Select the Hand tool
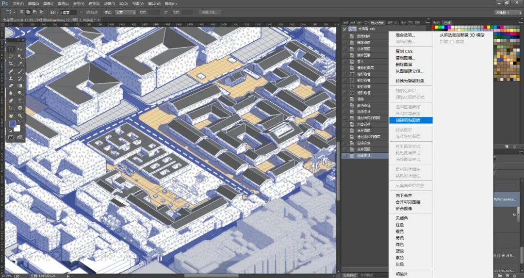524x278 pixels. click(11, 115)
